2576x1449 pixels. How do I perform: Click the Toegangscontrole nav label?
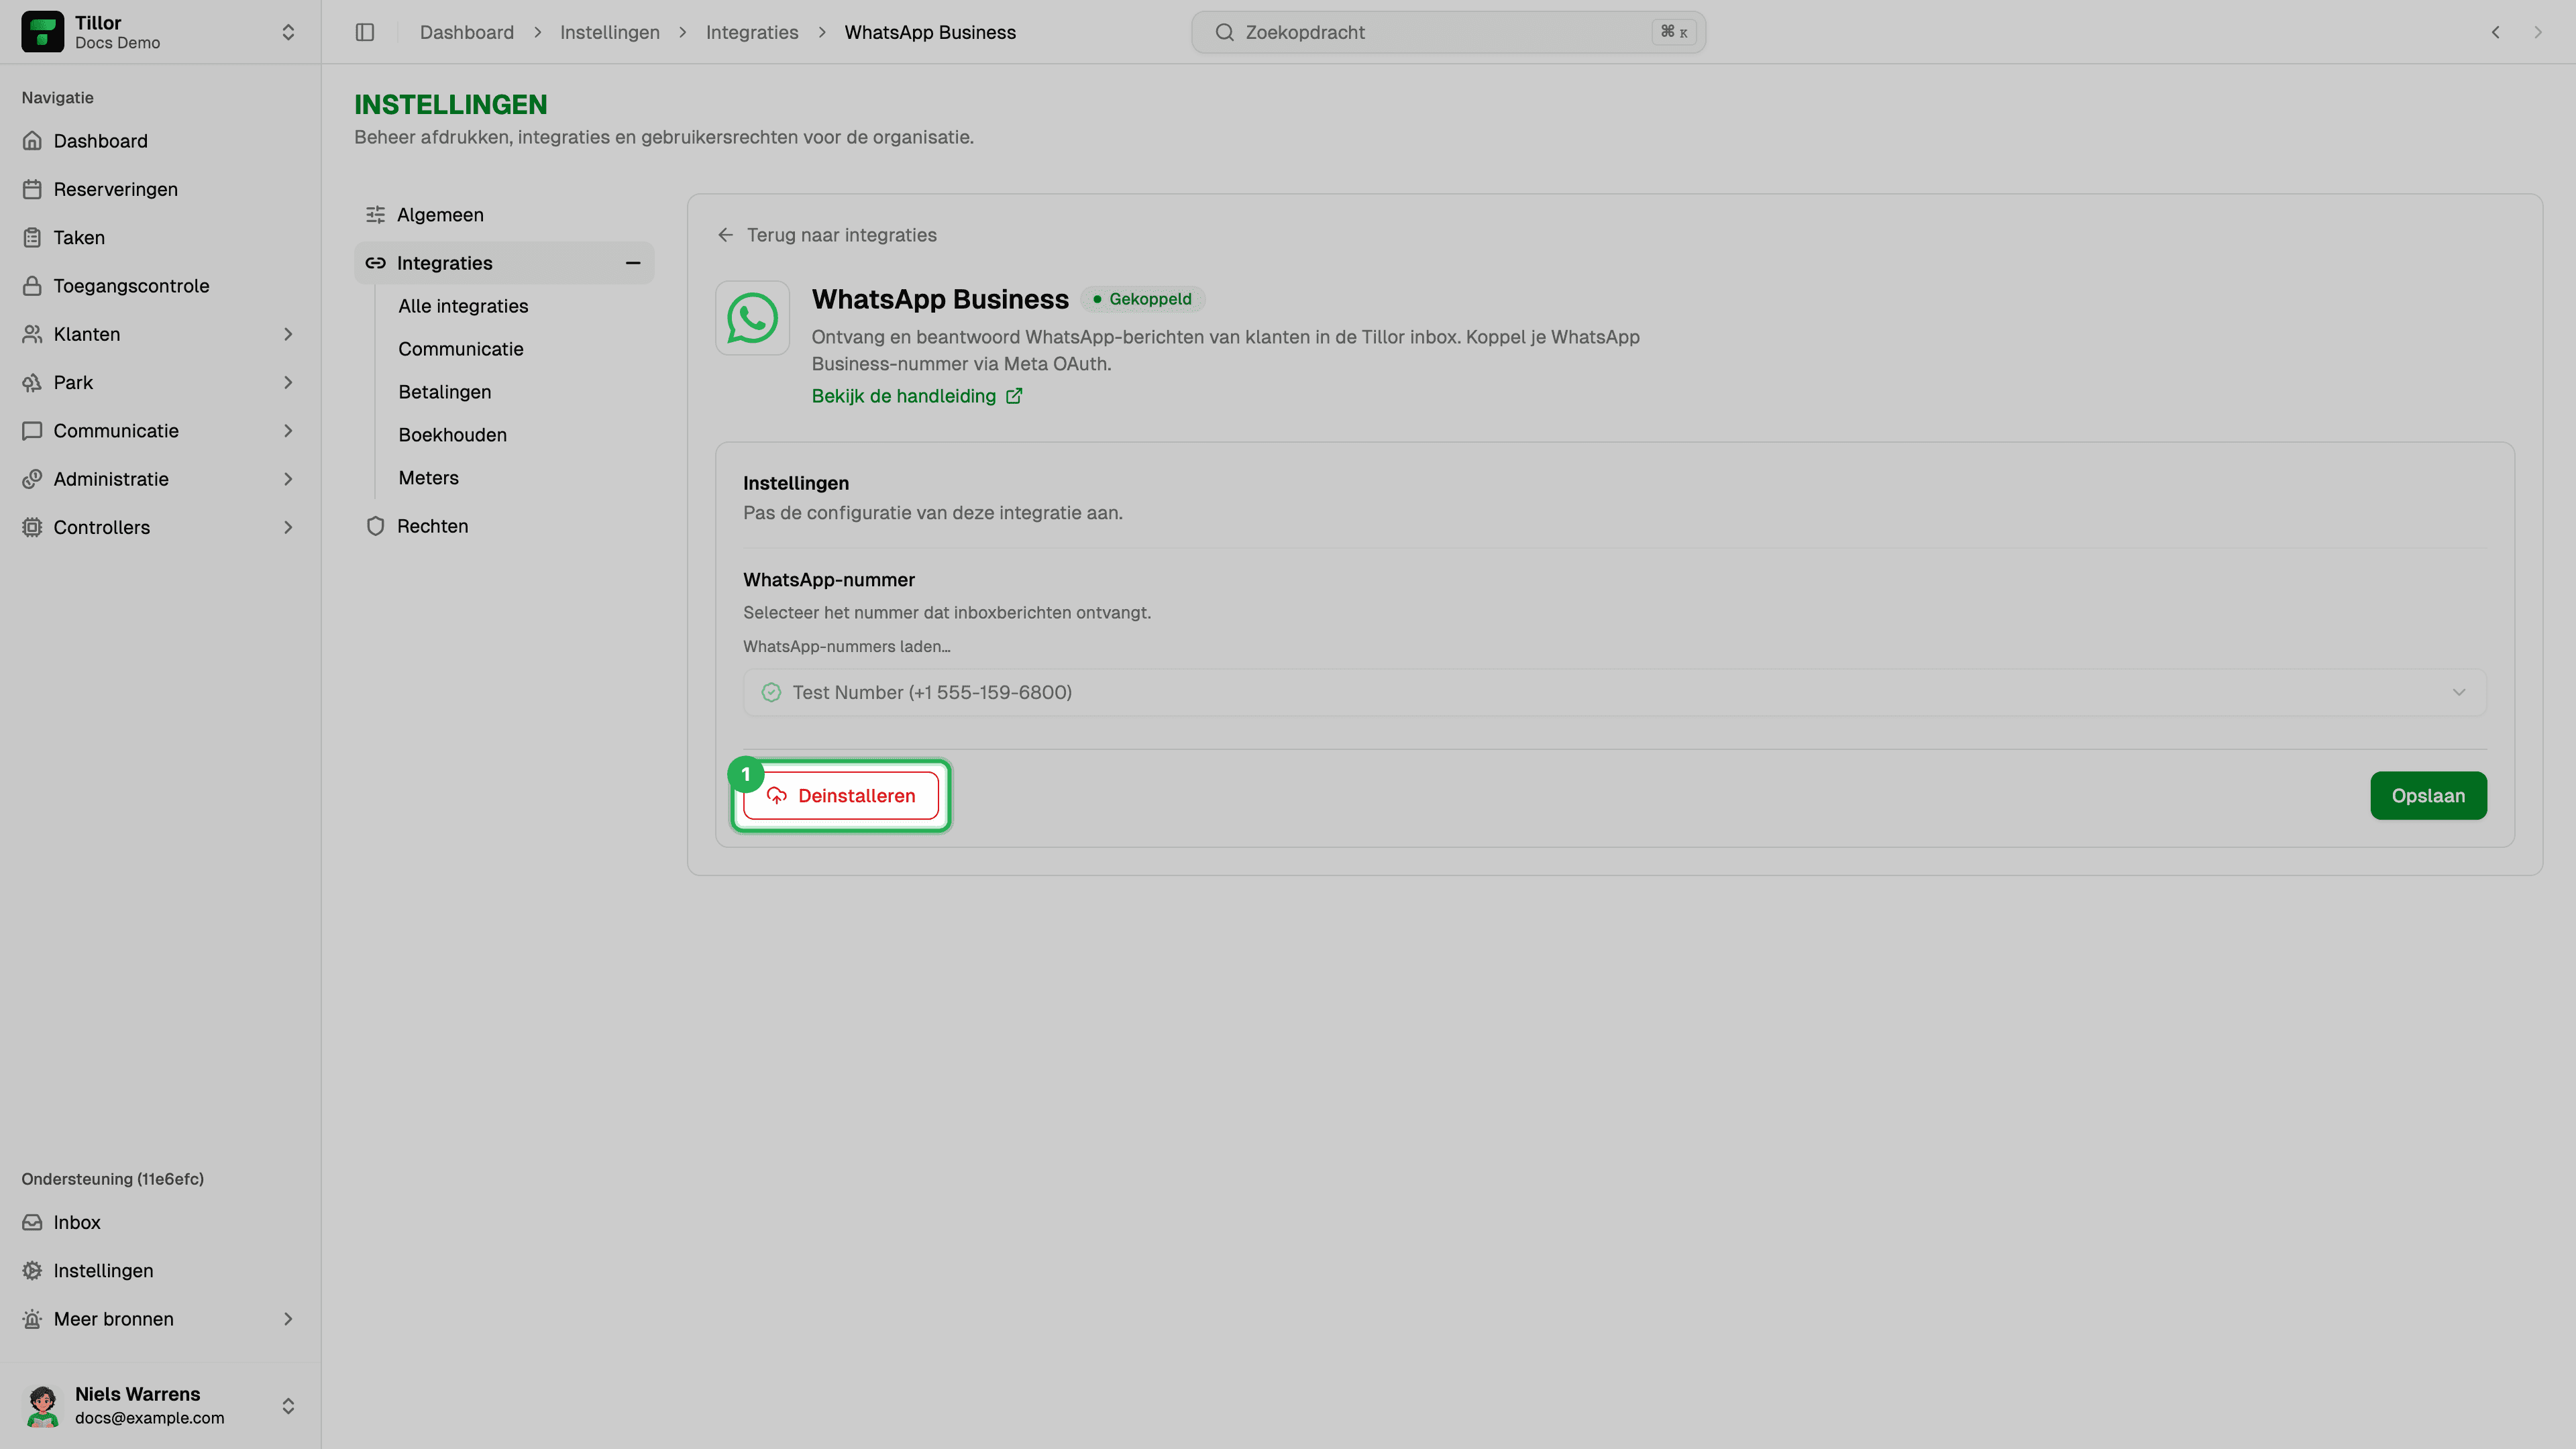(131, 286)
